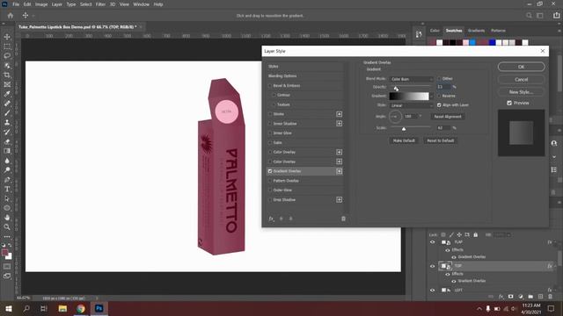Screen dimensions: 563x316
Task: Select the Rectangular Marquee tool
Action: [7, 47]
